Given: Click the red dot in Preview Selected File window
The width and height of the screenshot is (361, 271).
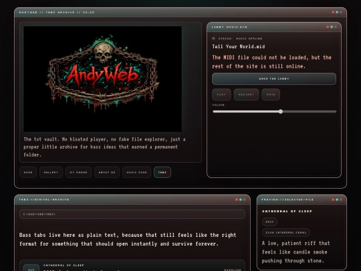Looking at the screenshot, I should [333, 199].
